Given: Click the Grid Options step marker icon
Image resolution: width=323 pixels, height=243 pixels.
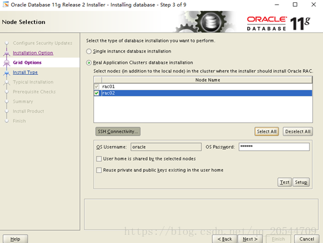Looking at the screenshot, I should pyautogui.click(x=6, y=63).
